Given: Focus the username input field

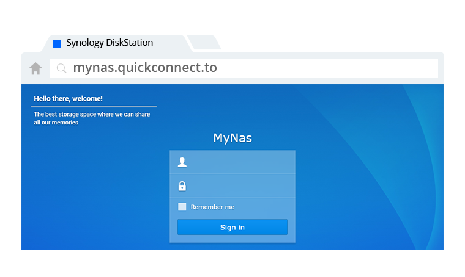Looking at the screenshot, I should click(x=232, y=162).
